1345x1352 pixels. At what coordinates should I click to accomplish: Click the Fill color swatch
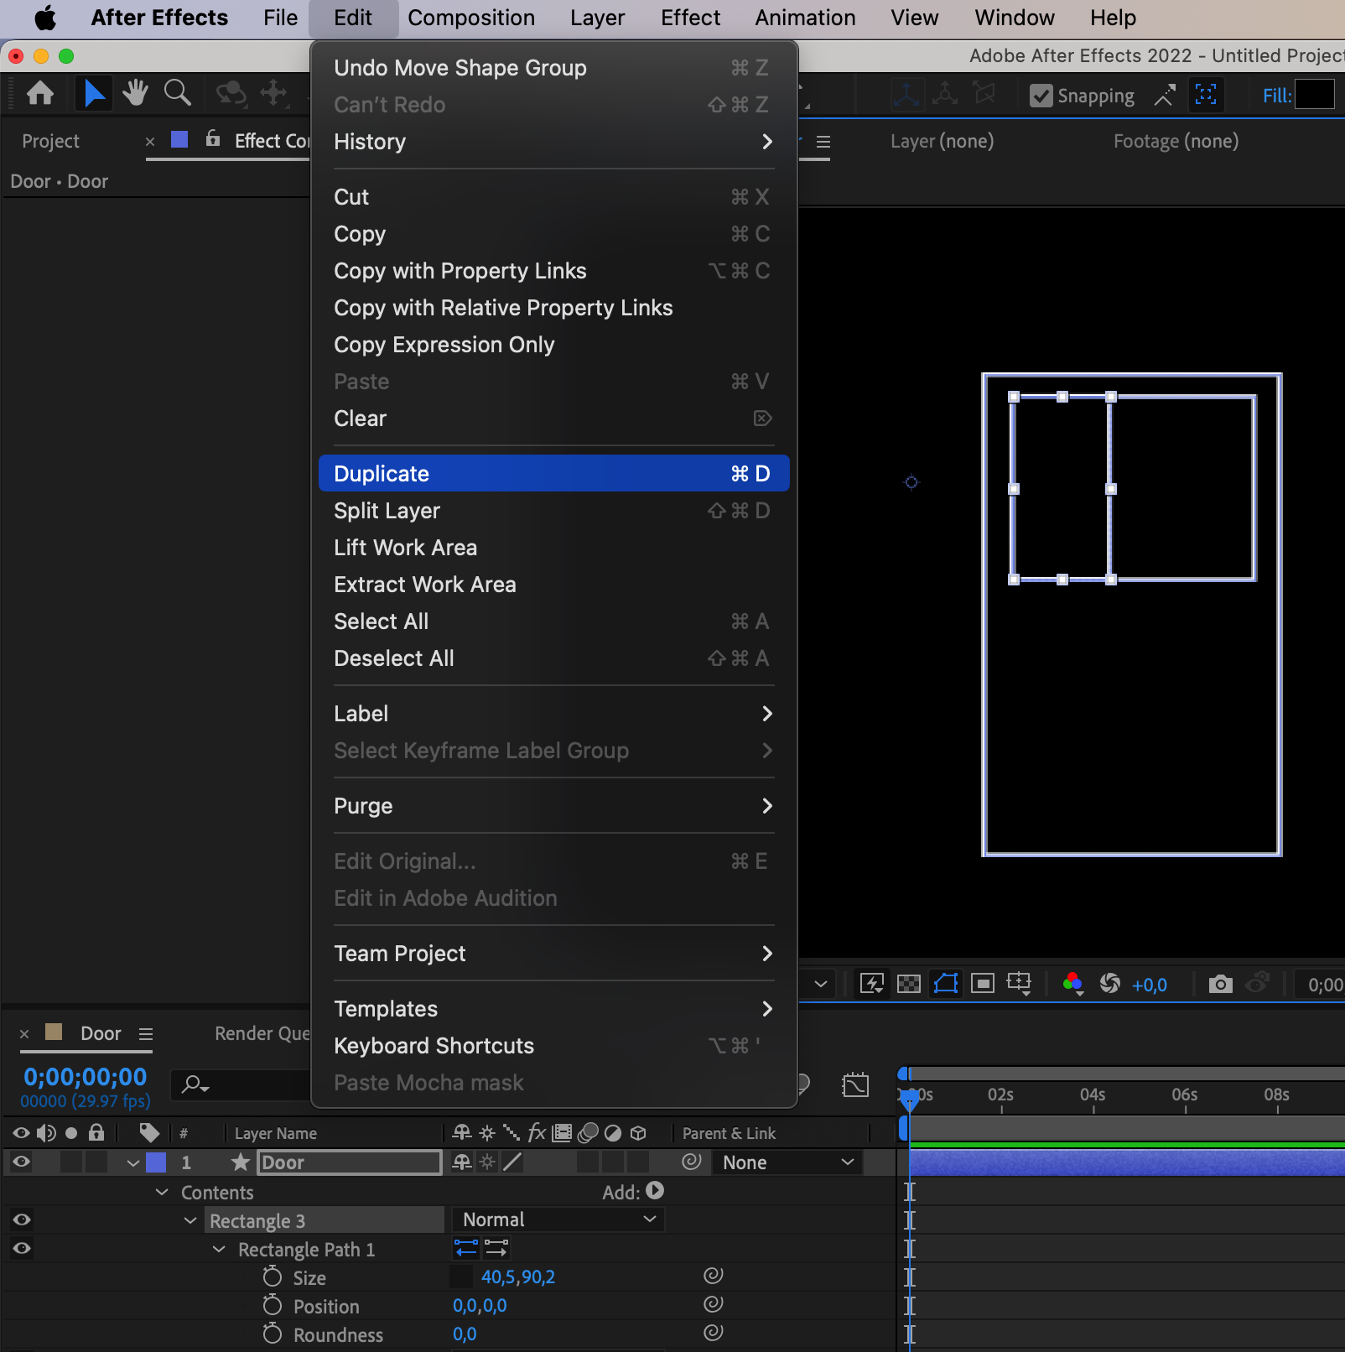[1314, 95]
